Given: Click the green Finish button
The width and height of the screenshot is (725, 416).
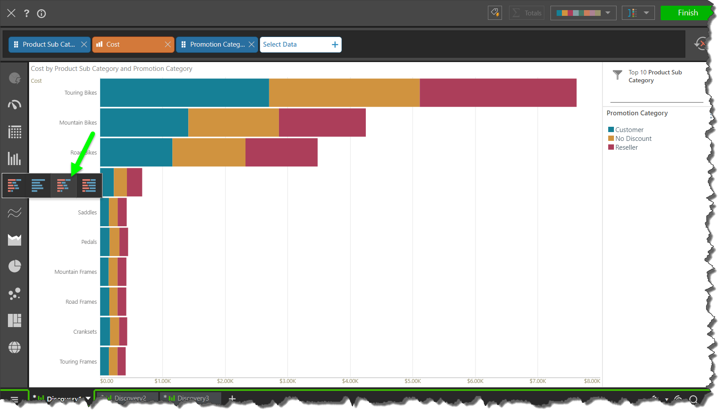Looking at the screenshot, I should point(688,13).
